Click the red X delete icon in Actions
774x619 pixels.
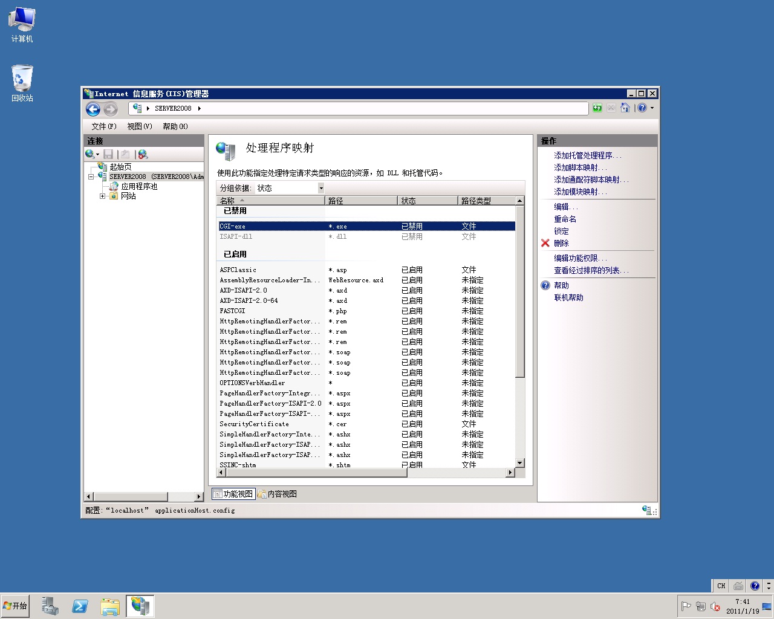pyautogui.click(x=545, y=243)
